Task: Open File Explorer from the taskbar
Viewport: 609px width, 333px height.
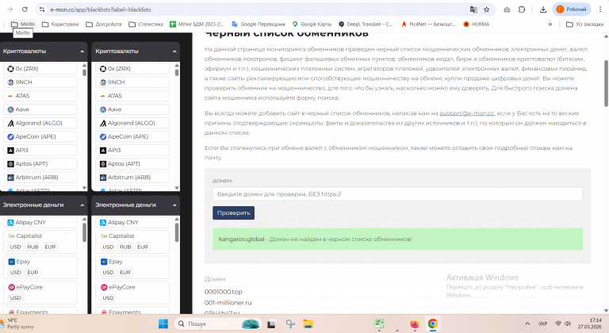Action: 308,323
